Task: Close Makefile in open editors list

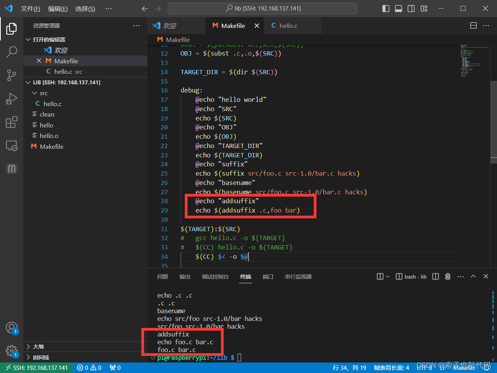Action: (39, 61)
